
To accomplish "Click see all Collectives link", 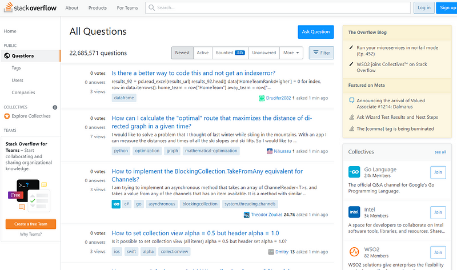I will point(440,152).
